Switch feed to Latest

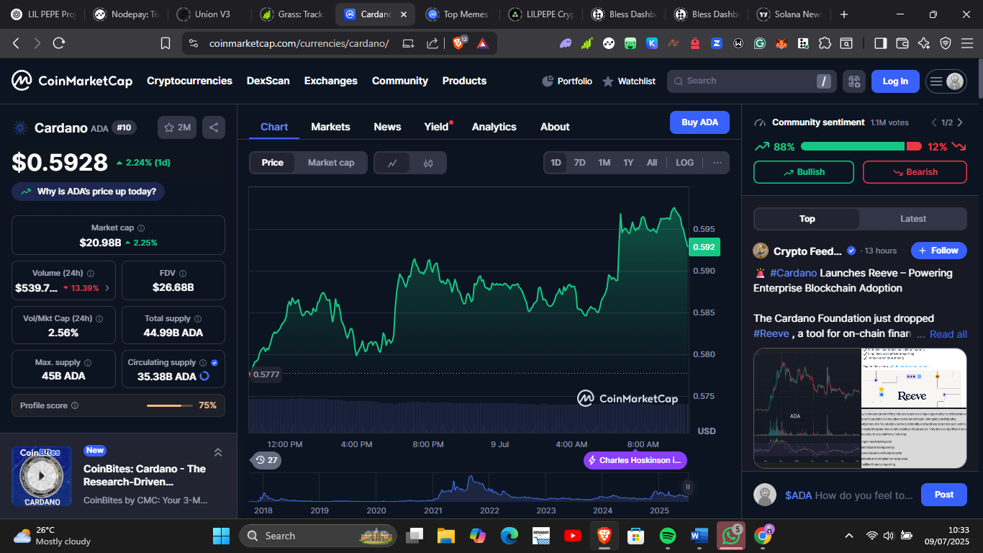coord(913,219)
